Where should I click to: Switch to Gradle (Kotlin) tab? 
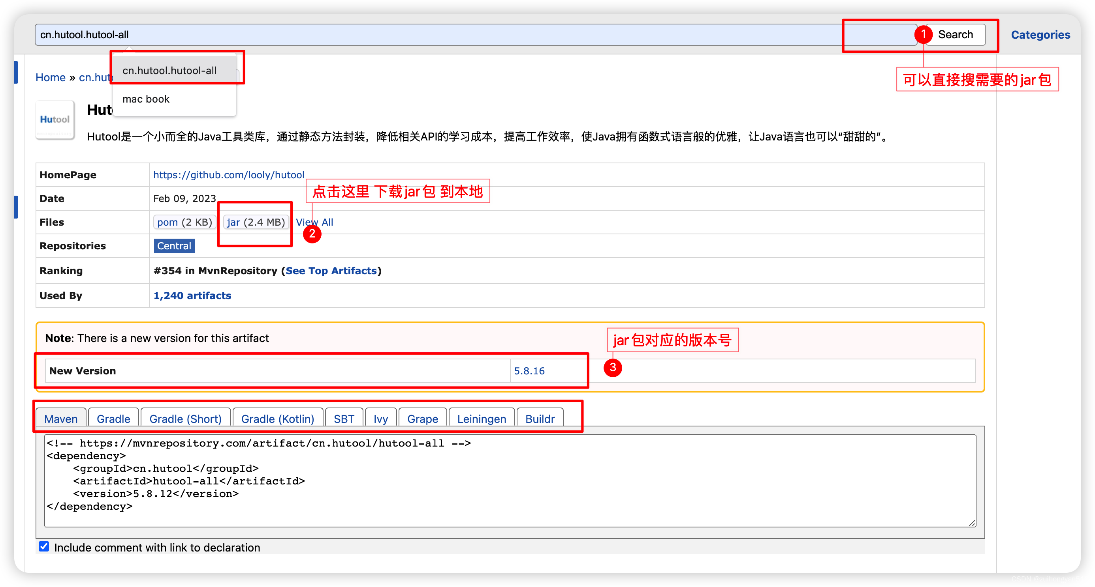click(278, 419)
